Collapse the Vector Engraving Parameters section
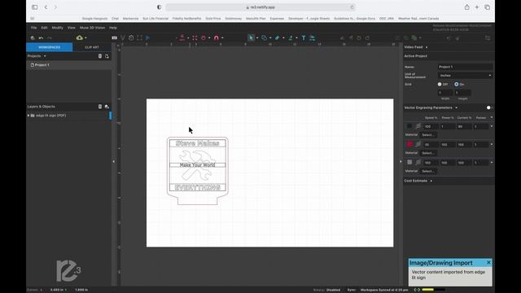This screenshot has width=521, height=293. tap(456, 107)
